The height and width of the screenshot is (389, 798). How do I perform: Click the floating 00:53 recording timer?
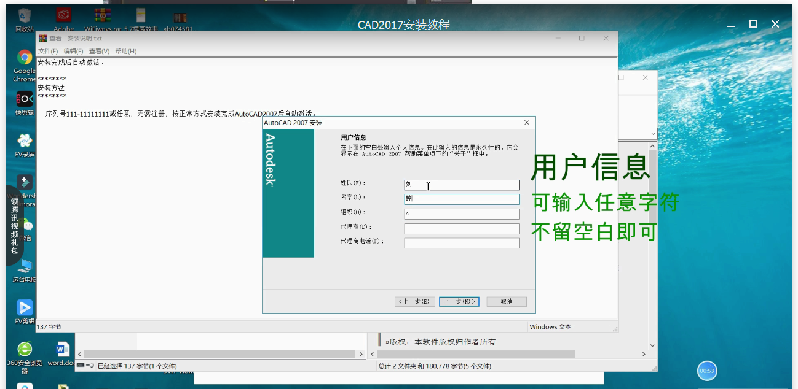point(706,371)
